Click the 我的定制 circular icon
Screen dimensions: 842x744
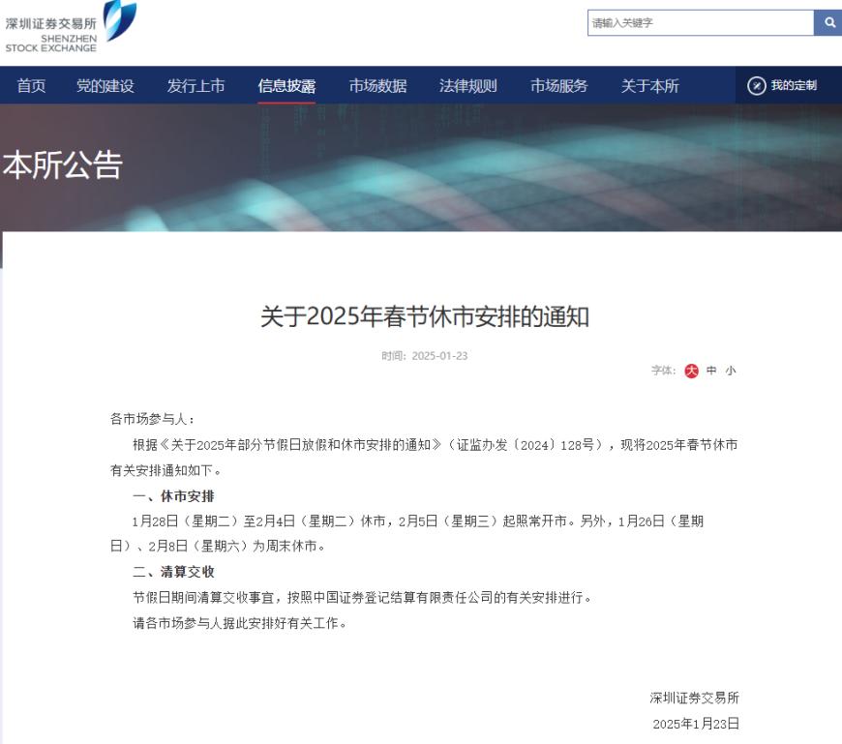pyautogui.click(x=754, y=84)
